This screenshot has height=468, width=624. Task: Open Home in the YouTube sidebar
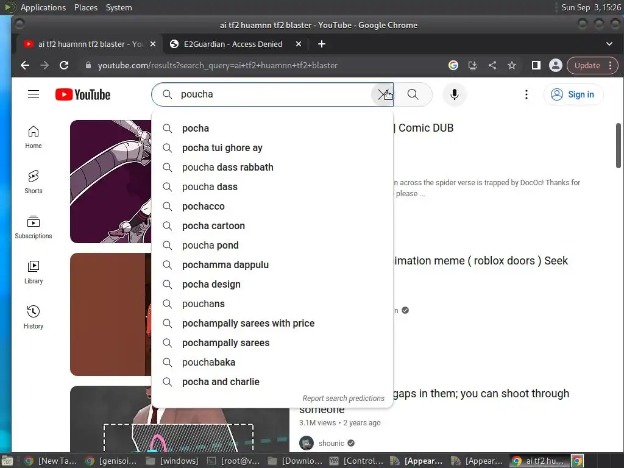click(34, 137)
